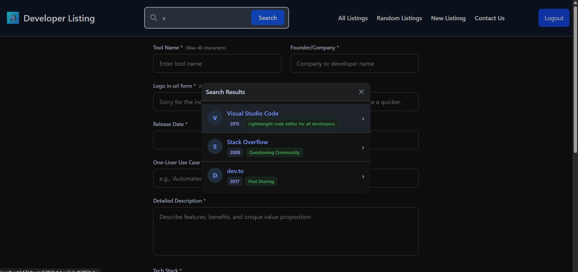Click the 'Search Results' heading
Image resolution: width=578 pixels, height=272 pixels.
225,92
